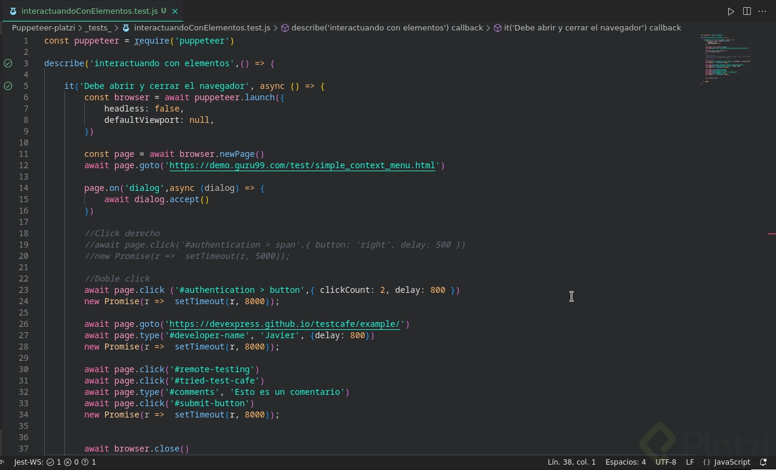Open notifications bell in status bar
The width and height of the screenshot is (776, 470).
(x=763, y=462)
